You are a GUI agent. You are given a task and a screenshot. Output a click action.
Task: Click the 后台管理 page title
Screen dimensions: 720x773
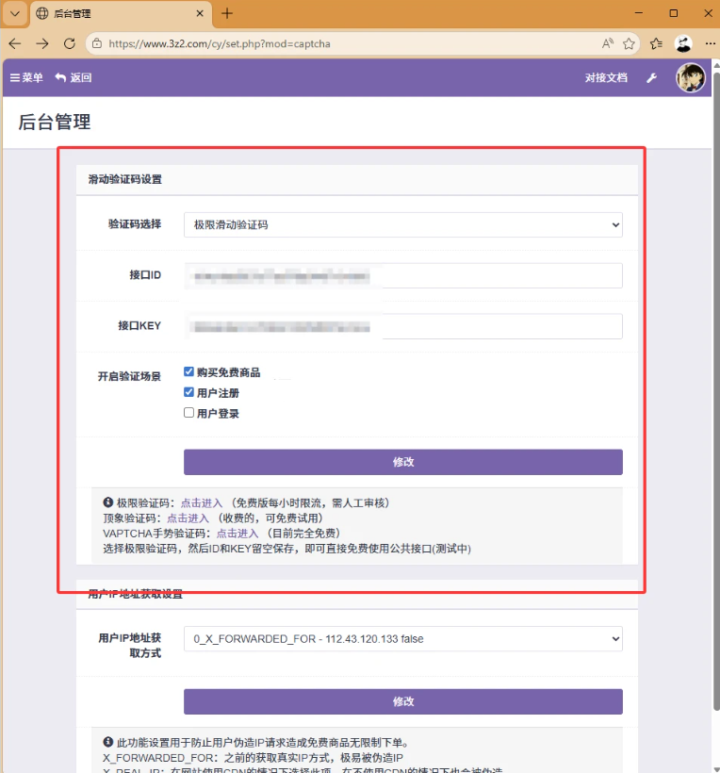point(55,122)
